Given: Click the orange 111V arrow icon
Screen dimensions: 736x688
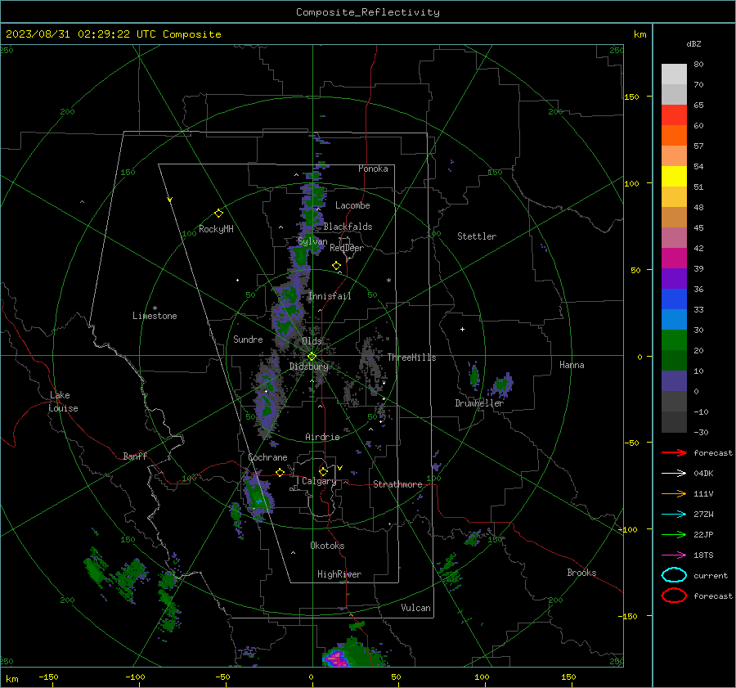Looking at the screenshot, I should (674, 493).
